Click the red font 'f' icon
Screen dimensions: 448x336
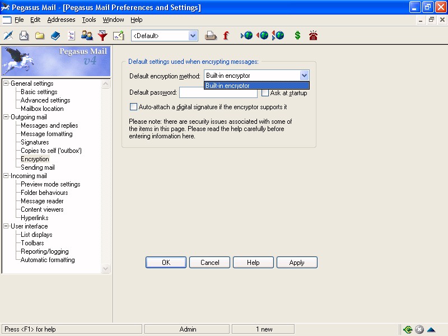pyautogui.click(x=226, y=36)
